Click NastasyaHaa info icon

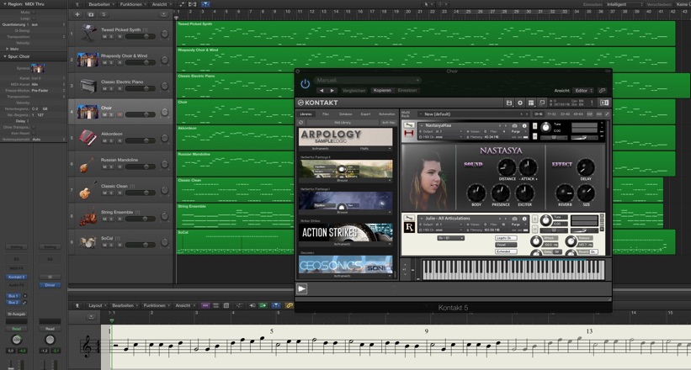click(524, 125)
